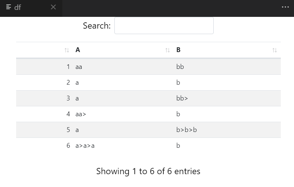Open the more actions ellipsis menu
The width and height of the screenshot is (294, 187).
click(285, 7)
